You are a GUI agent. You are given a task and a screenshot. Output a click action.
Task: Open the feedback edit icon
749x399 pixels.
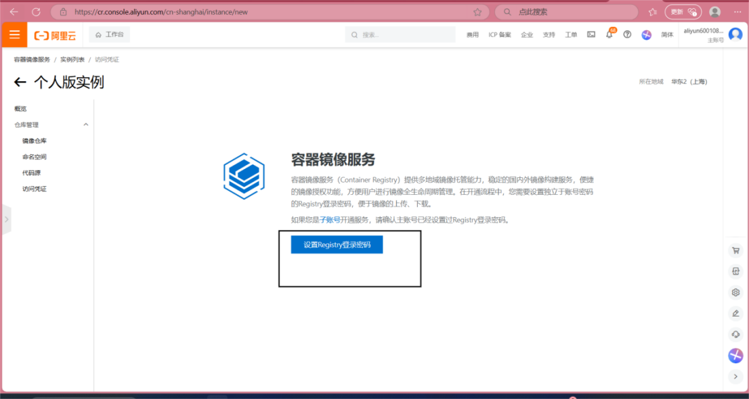click(x=735, y=314)
